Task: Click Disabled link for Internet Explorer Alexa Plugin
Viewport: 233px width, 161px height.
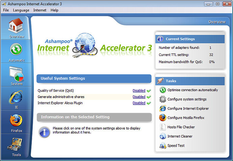Action: (x=139, y=103)
